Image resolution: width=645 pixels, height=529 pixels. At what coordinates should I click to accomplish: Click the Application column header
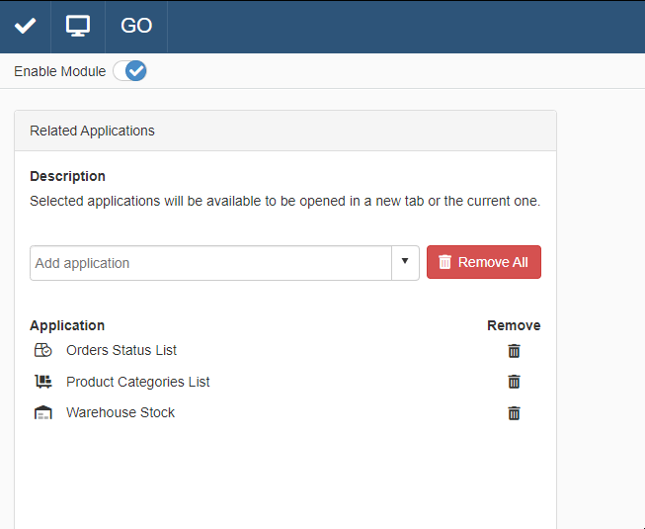pyautogui.click(x=67, y=325)
